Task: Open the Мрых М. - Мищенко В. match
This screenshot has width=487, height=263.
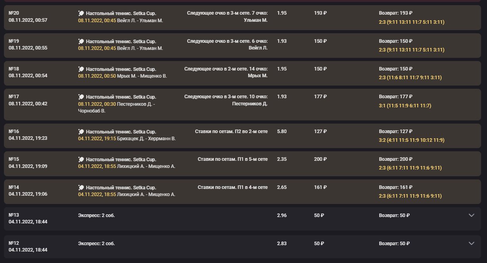Action: click(142, 76)
